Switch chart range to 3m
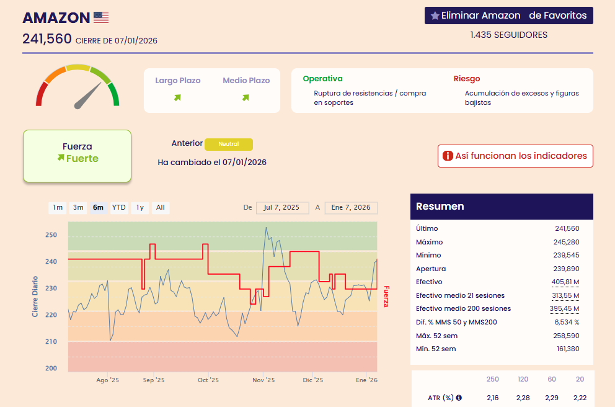 tap(78, 208)
